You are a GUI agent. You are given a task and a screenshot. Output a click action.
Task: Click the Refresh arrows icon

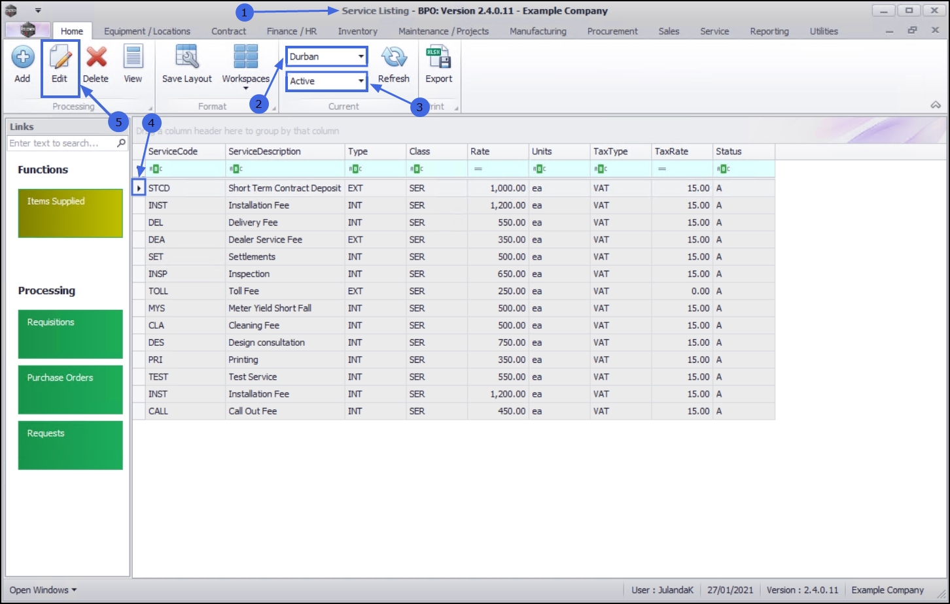pyautogui.click(x=394, y=57)
